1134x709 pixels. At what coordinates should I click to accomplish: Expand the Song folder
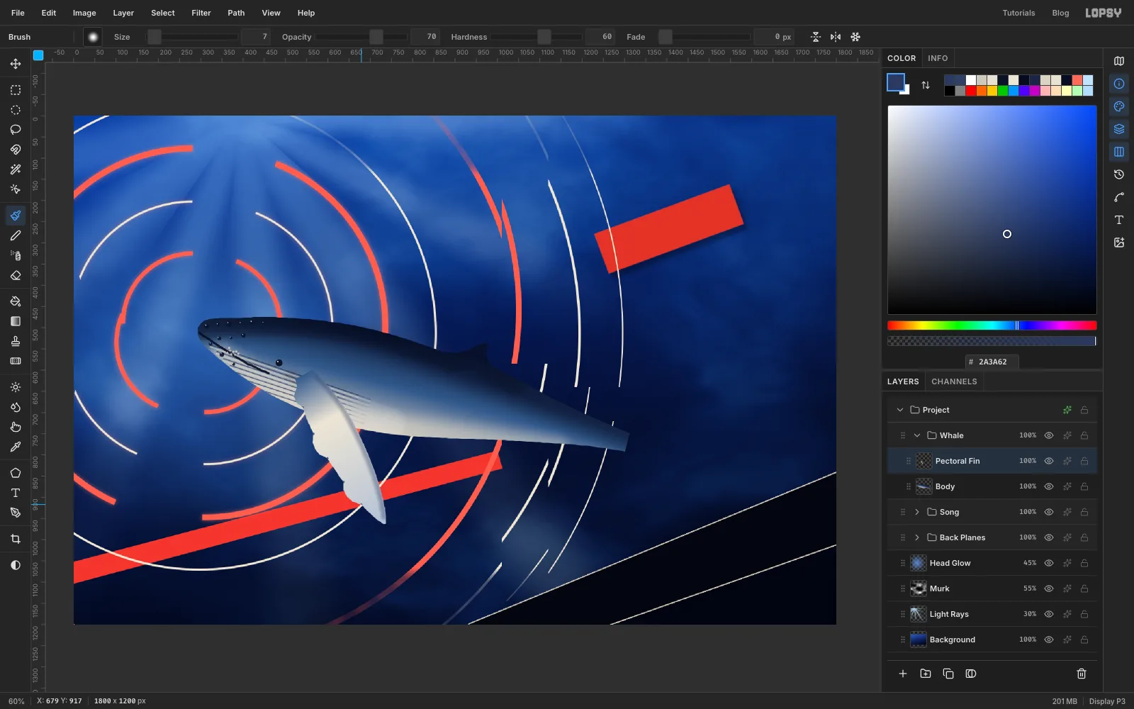pos(917,512)
